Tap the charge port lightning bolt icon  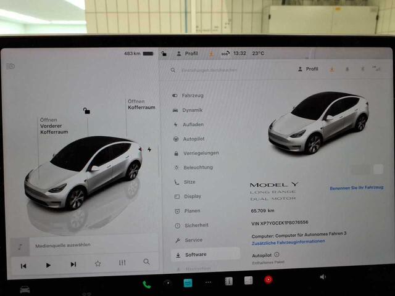click(149, 149)
